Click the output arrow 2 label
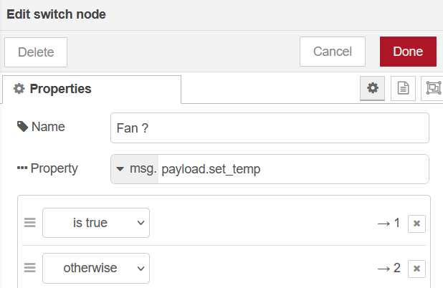This screenshot has height=288, width=443. [x=389, y=269]
